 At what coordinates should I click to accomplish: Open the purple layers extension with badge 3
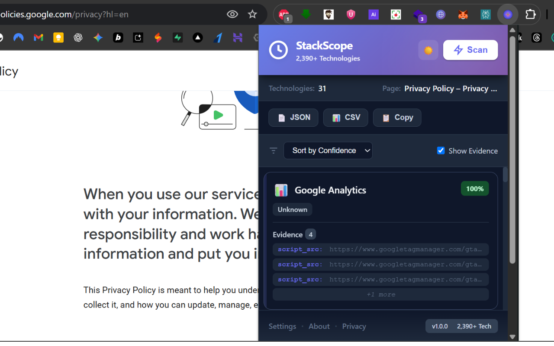pos(419,15)
